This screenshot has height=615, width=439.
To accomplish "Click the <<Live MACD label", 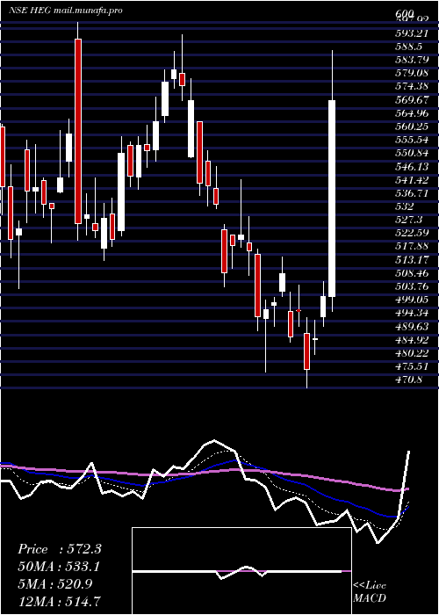I will point(370,591).
